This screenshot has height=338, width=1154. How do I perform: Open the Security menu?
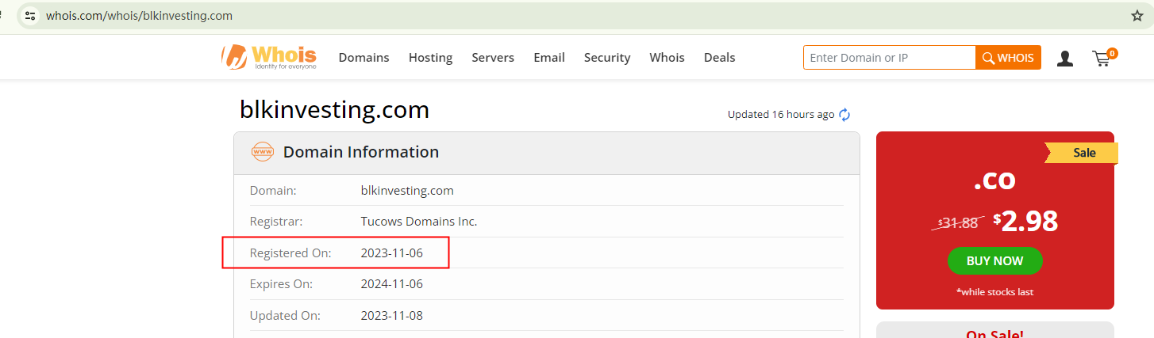pyautogui.click(x=607, y=58)
